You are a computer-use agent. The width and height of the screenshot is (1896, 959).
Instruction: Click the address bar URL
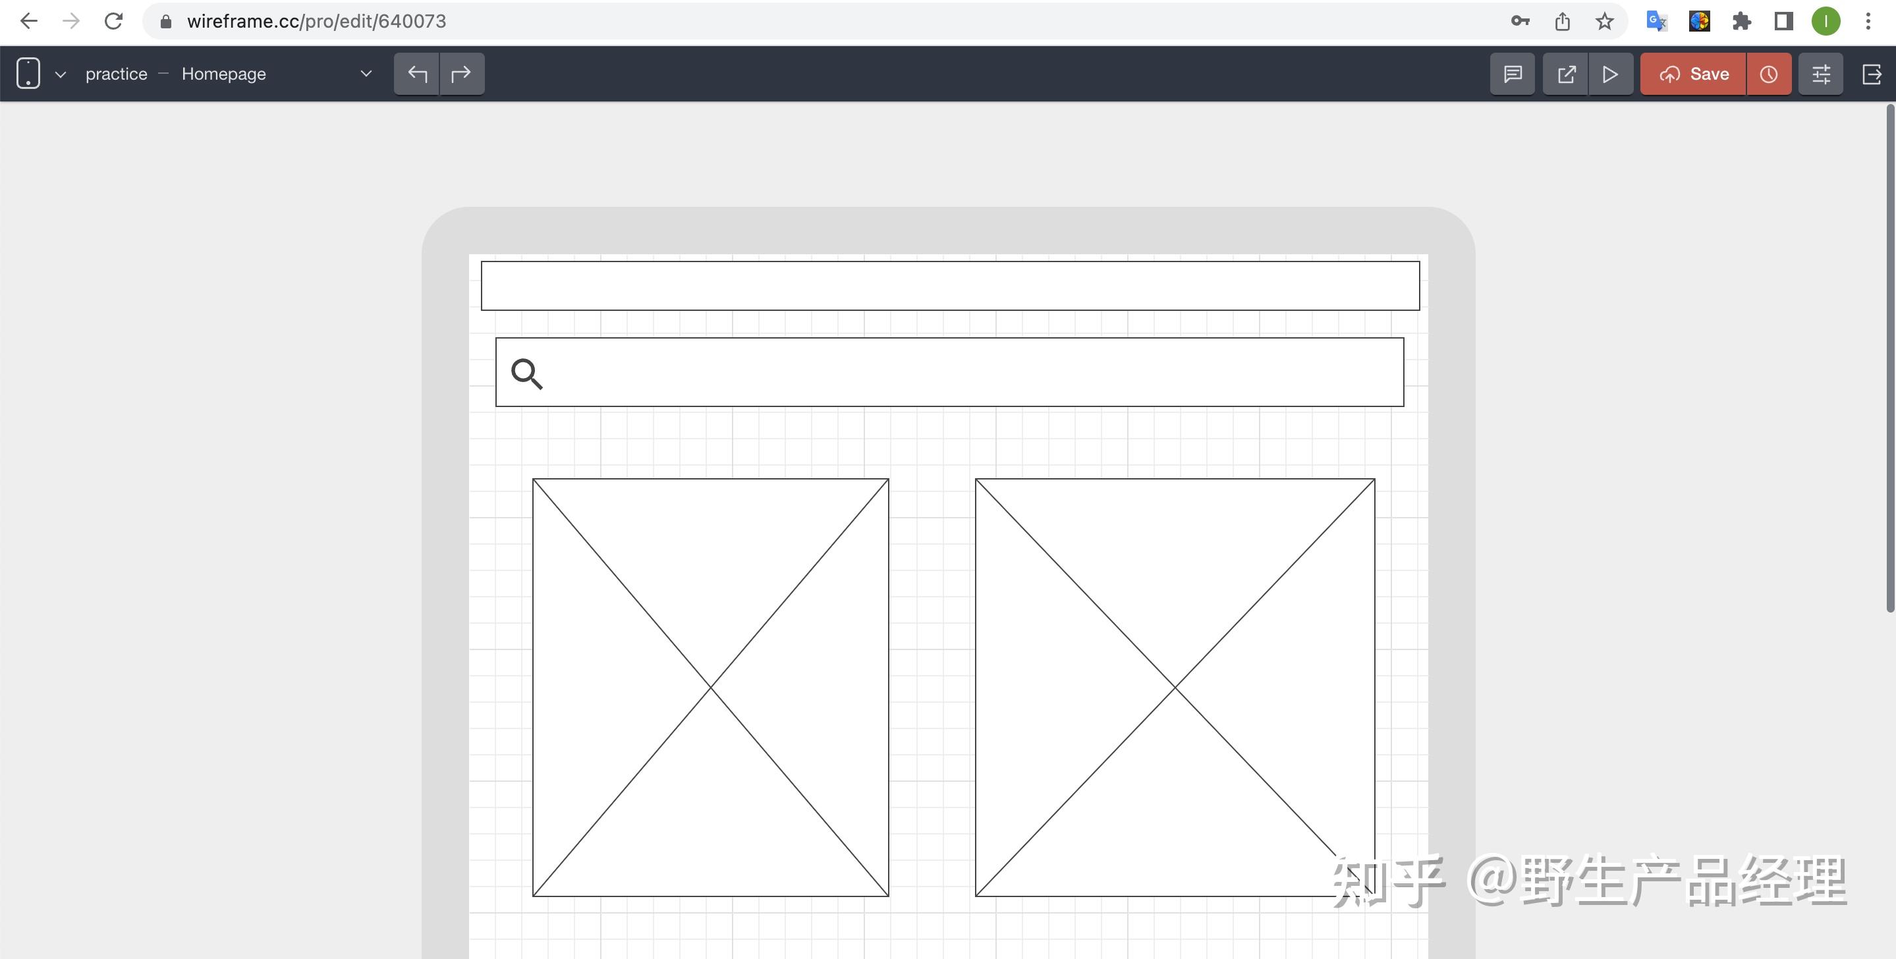(x=316, y=21)
